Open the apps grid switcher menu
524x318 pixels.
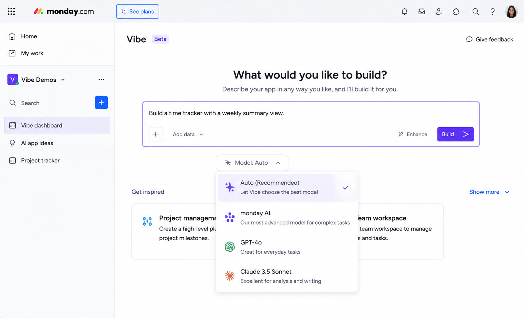(11, 11)
